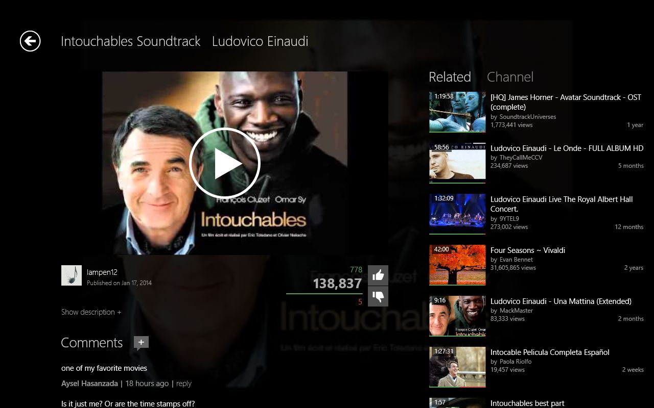This screenshot has width=654, height=408.
Task: Select uploader Evan Bennet
Action: [516, 260]
